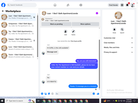Mute conversation bell icon in sidebar
The height and width of the screenshot is (103, 138).
(114, 29)
